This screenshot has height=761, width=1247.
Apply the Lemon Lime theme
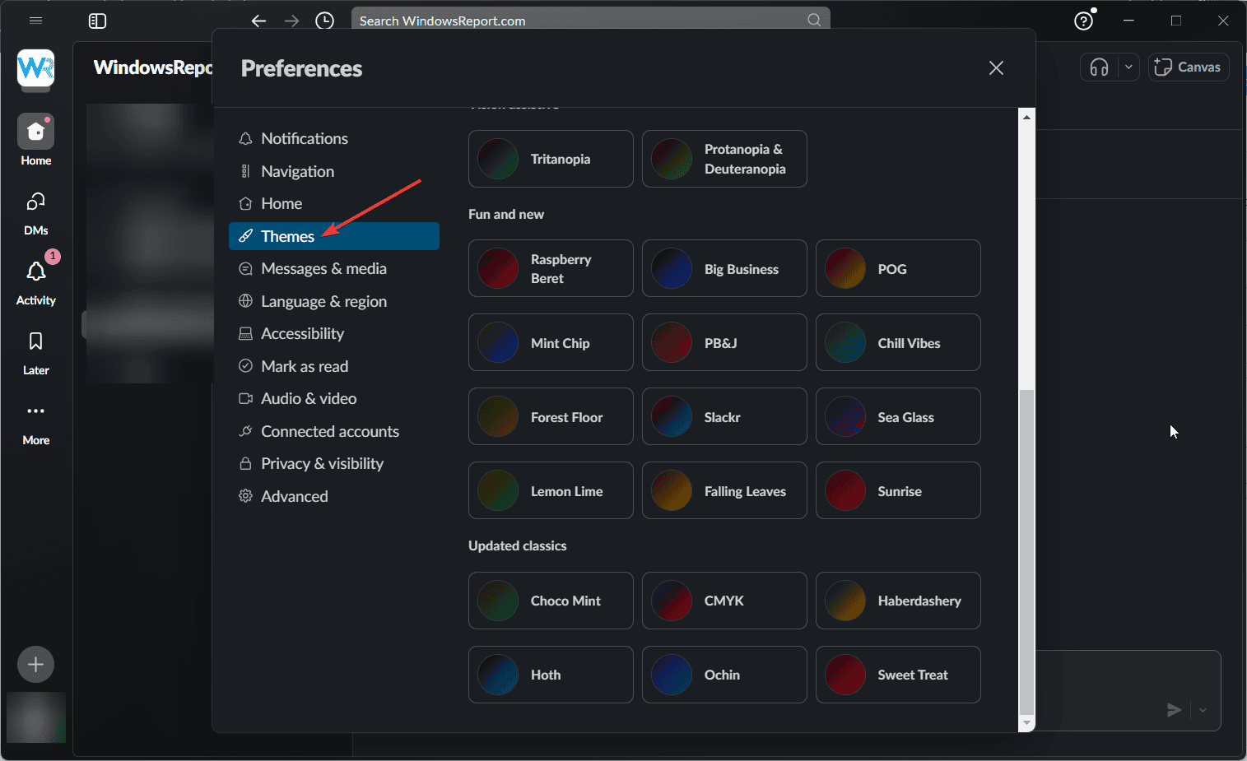pos(551,490)
